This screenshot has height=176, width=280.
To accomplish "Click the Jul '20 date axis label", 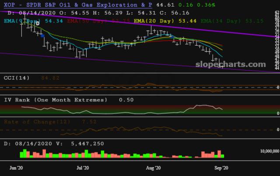I will 83,167.
